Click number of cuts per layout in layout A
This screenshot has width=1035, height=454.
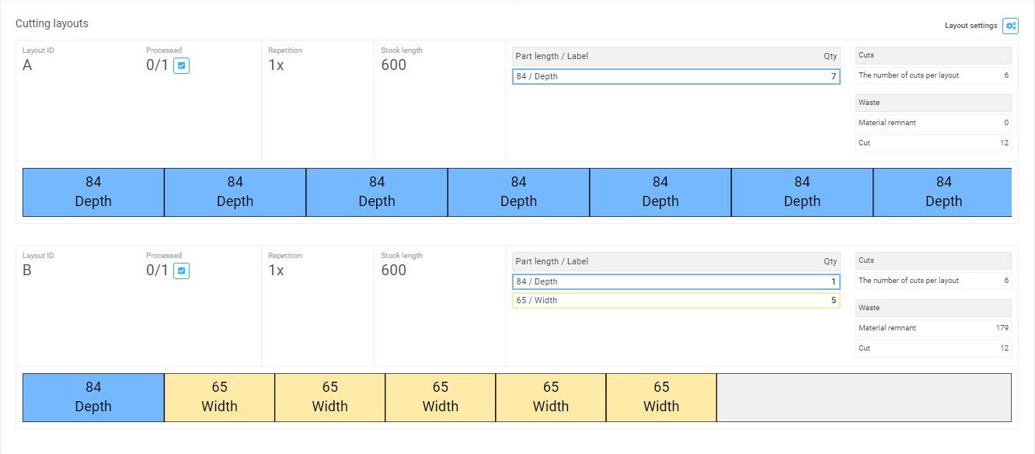pos(932,75)
